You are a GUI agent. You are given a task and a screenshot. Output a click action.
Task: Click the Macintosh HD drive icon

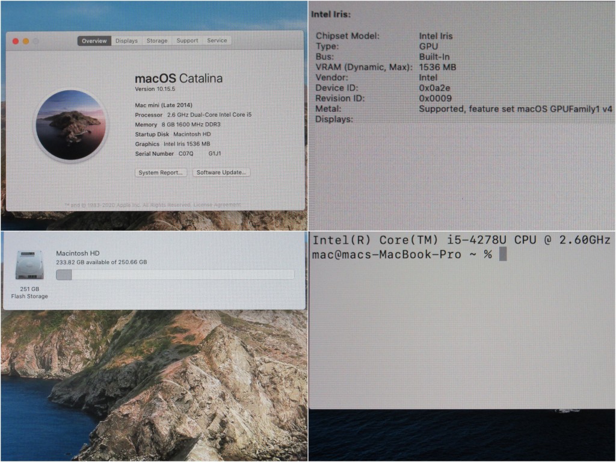point(29,265)
